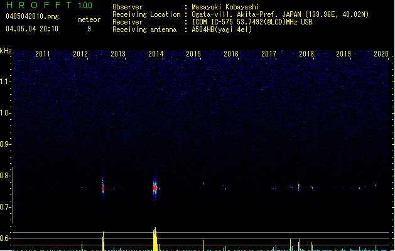
Task: Click the 1.0 kHz frequency label
Action: point(5,113)
